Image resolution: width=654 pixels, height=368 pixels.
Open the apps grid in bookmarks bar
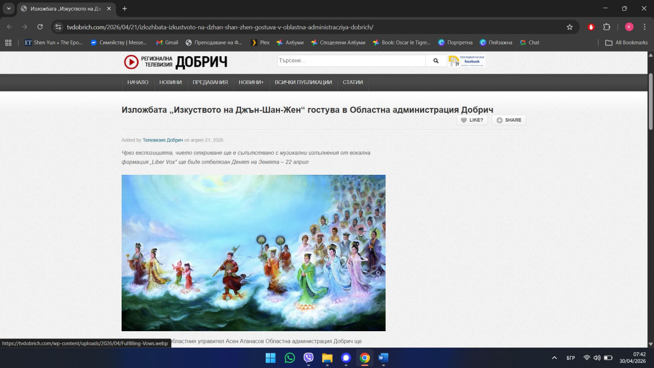tap(8, 42)
